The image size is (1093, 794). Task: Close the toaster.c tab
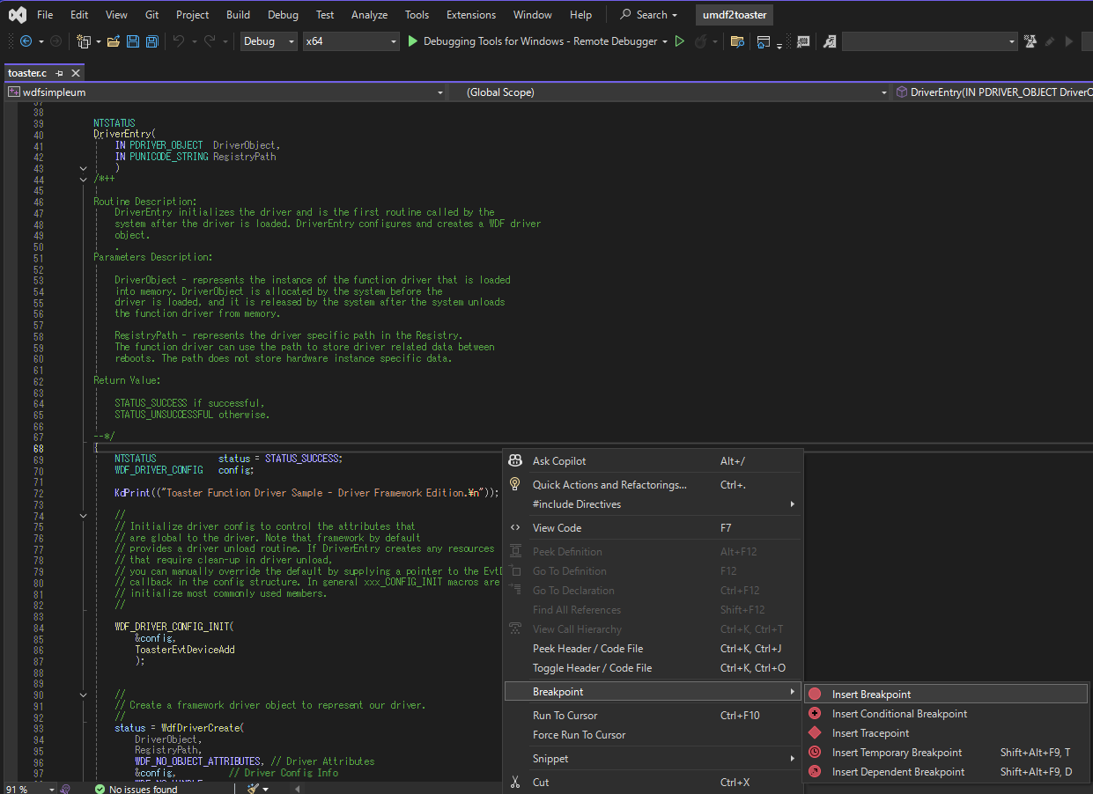coord(76,73)
